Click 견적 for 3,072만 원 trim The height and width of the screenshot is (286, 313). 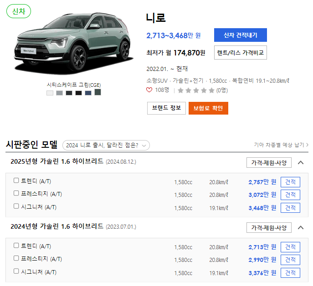(x=290, y=195)
